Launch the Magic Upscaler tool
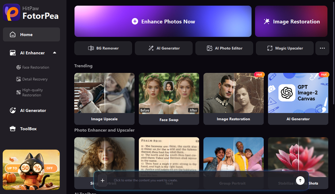The height and width of the screenshot is (194, 335). pyautogui.click(x=285, y=48)
